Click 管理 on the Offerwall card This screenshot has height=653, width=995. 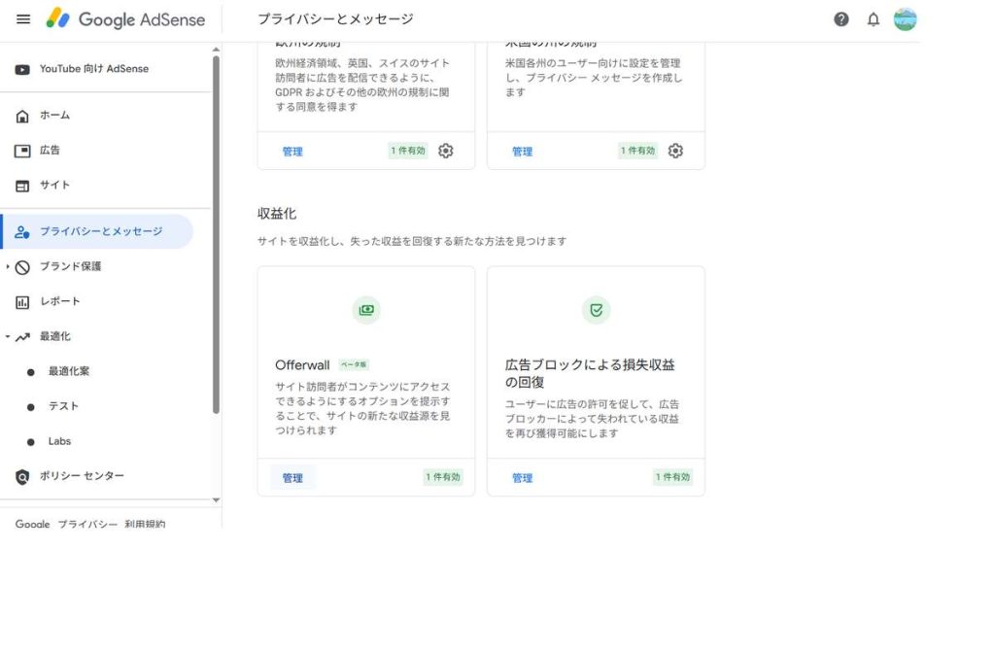[x=292, y=478]
